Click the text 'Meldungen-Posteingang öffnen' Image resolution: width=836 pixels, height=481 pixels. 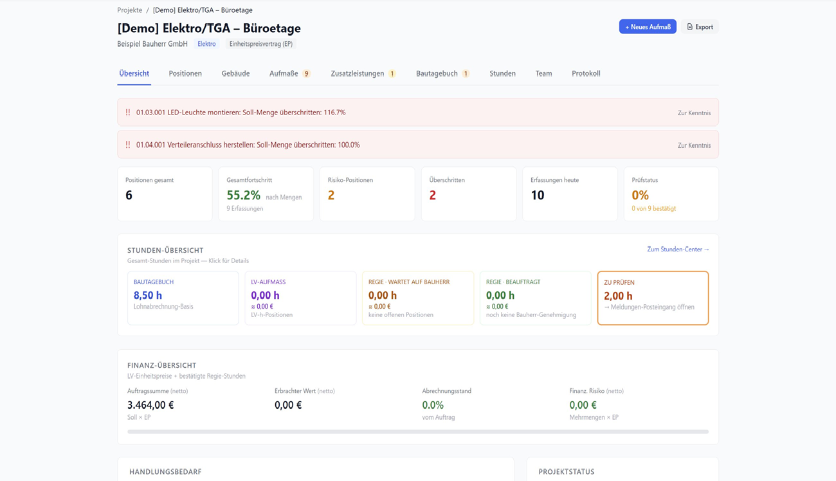(x=653, y=307)
